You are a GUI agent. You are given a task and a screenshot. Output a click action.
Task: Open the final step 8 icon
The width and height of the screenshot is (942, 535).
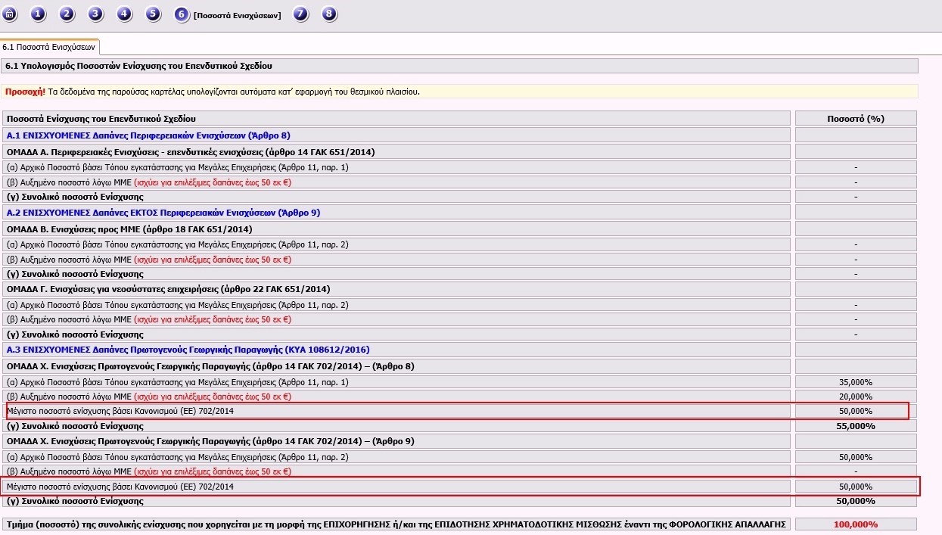coord(328,14)
